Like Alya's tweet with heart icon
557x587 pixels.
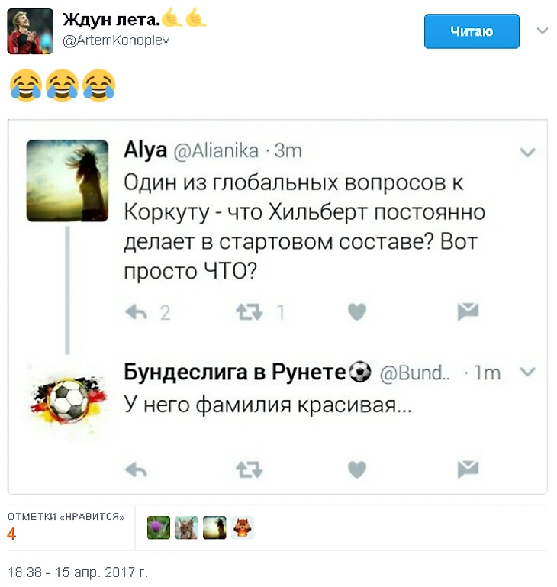coord(357,311)
